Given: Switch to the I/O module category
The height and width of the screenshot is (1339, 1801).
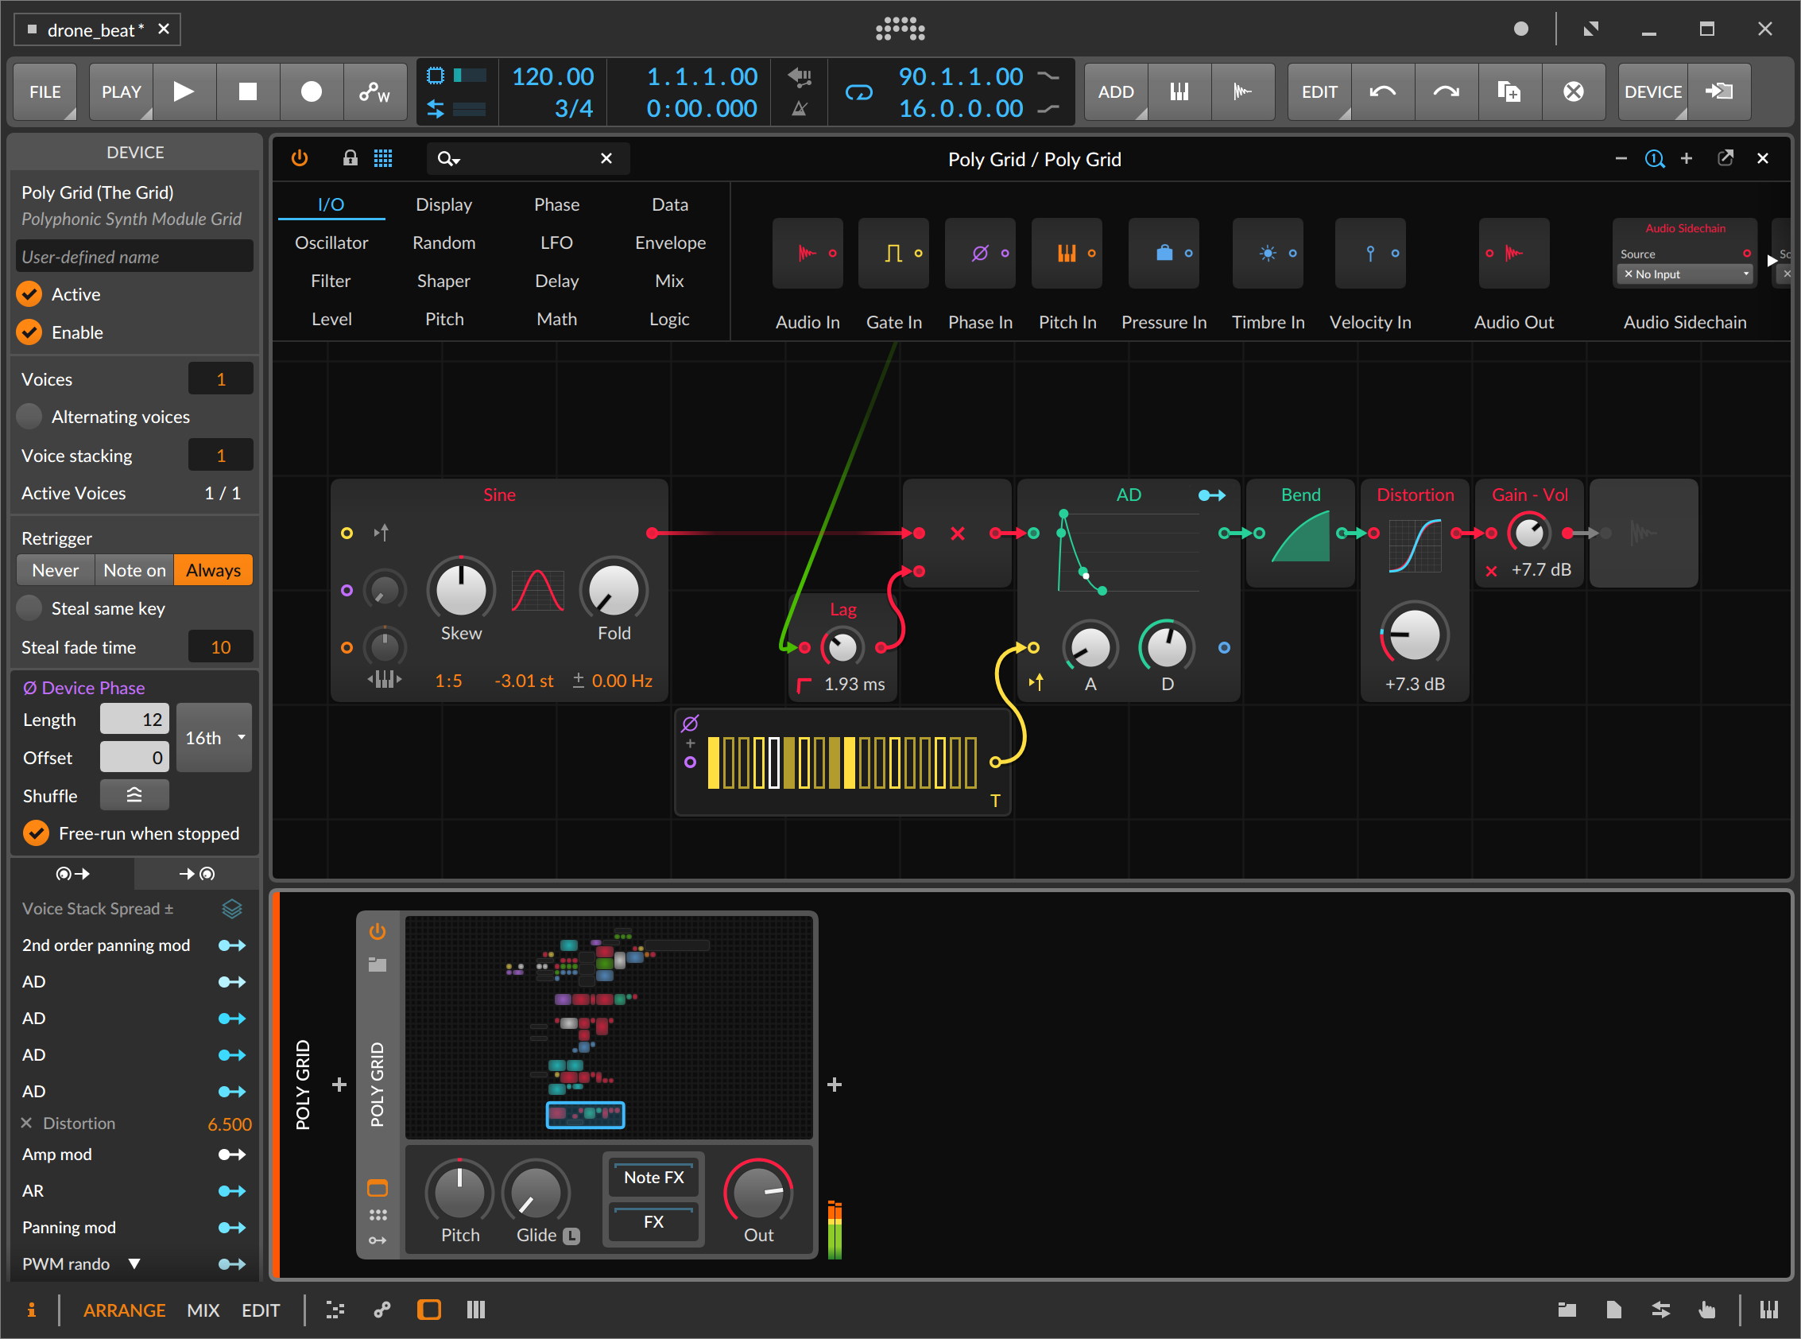Looking at the screenshot, I should tap(331, 204).
